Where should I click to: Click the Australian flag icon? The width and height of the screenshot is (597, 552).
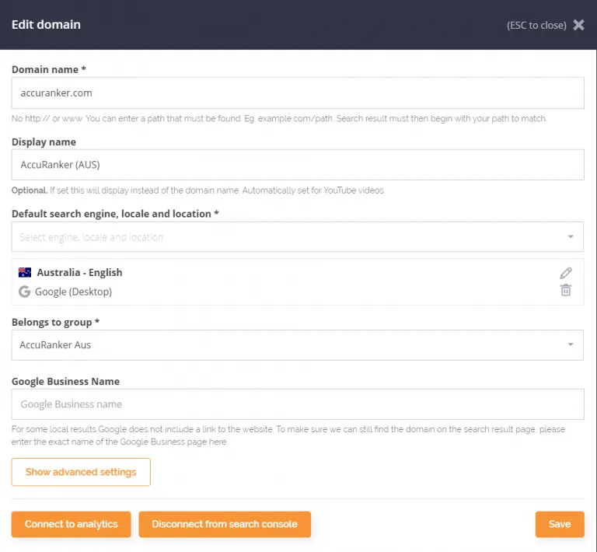[x=25, y=273]
